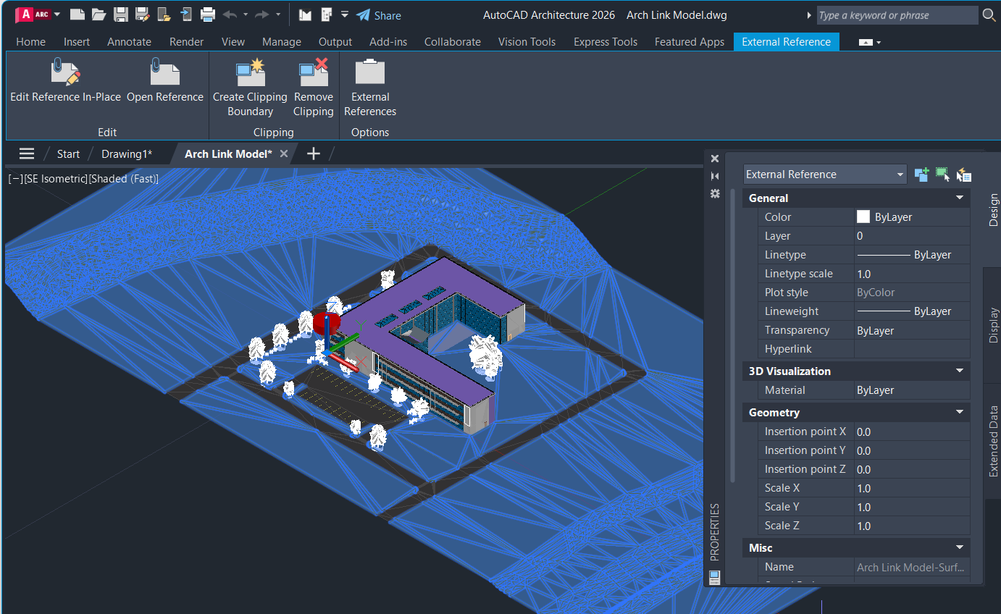Open the Start file tab
This screenshot has height=614, width=1001.
(x=69, y=153)
